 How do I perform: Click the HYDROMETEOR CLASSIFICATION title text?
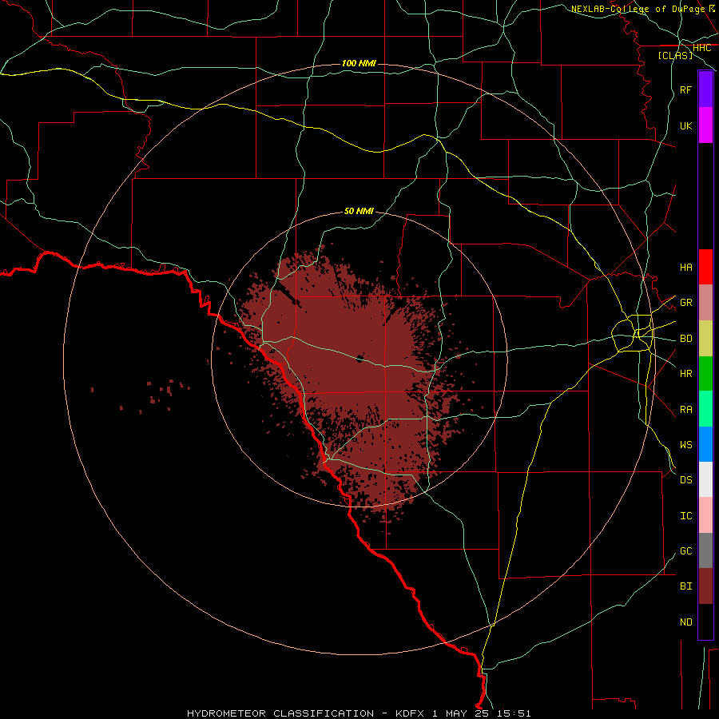[280, 713]
